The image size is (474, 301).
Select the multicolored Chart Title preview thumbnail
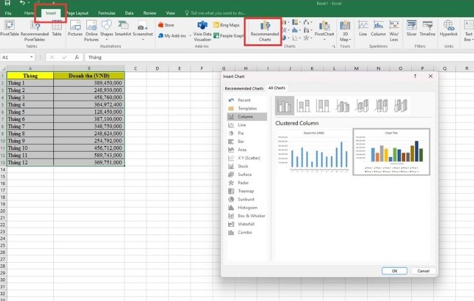tap(391, 151)
